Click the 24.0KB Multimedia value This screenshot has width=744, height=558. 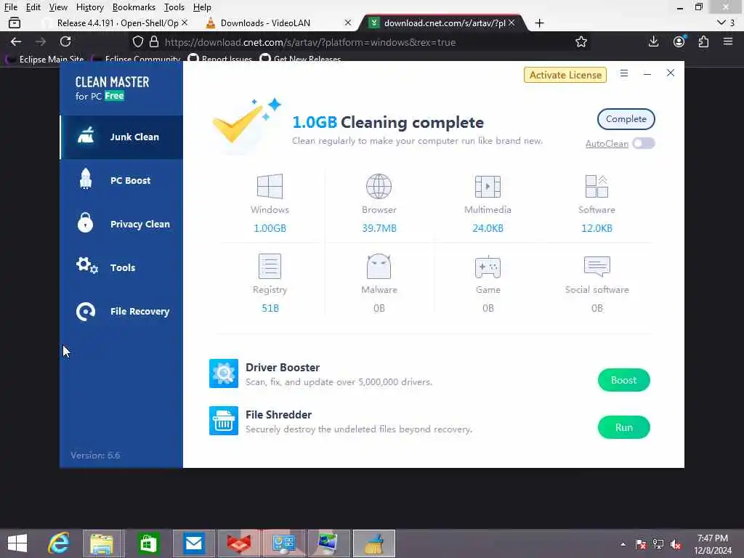(488, 228)
